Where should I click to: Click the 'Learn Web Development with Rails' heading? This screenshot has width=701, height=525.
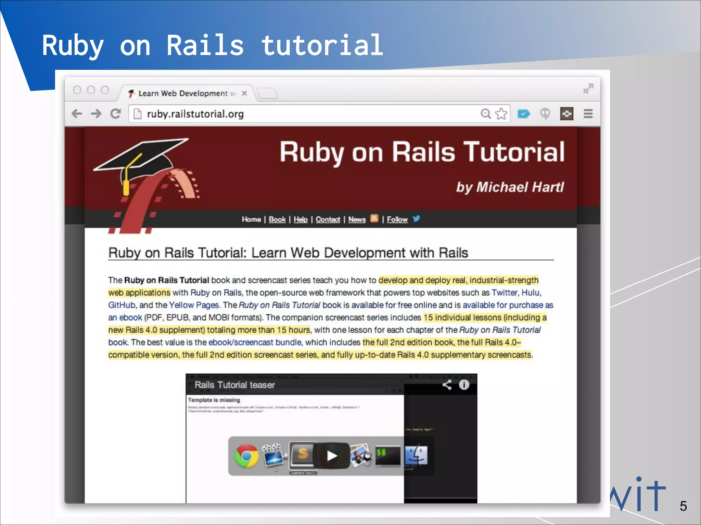tap(359, 253)
